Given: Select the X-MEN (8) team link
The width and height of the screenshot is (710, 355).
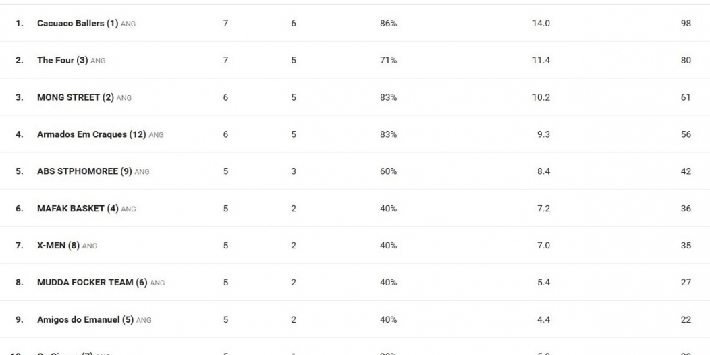Looking at the screenshot, I should coord(59,246).
